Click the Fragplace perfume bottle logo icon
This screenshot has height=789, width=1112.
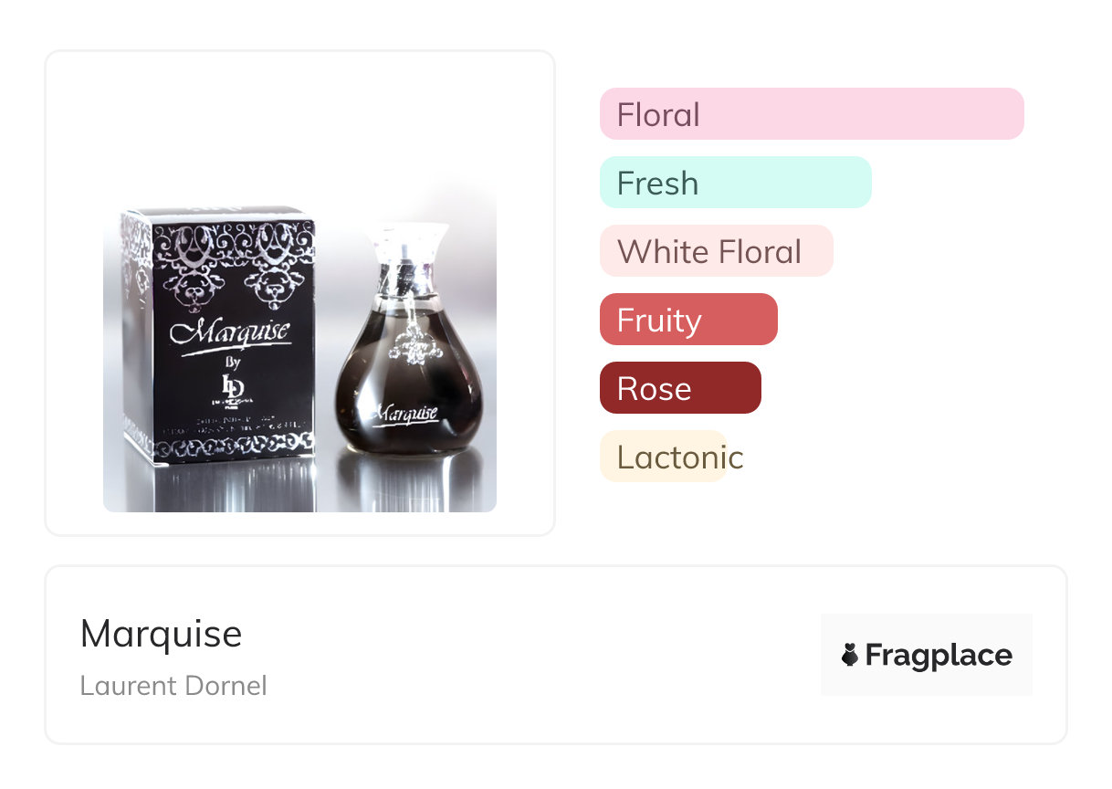point(850,655)
